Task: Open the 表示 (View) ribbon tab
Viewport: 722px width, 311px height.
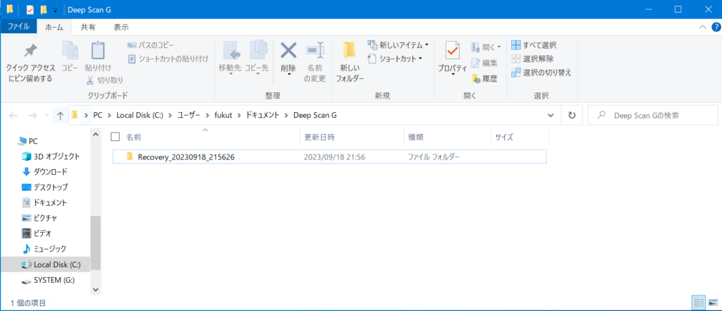Action: coord(121,27)
